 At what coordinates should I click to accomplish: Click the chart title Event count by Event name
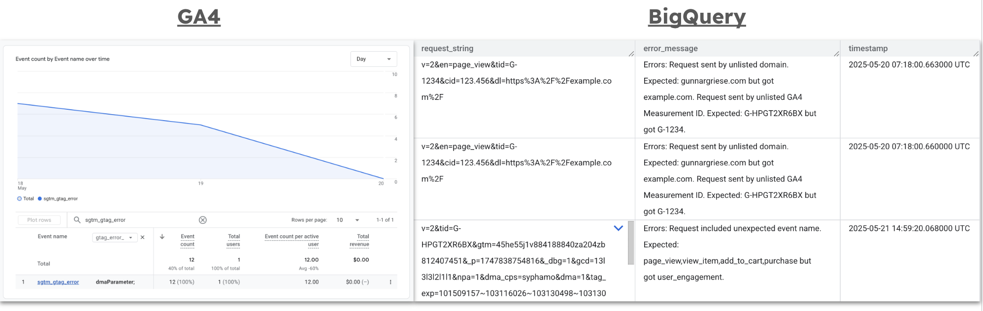[x=63, y=59]
